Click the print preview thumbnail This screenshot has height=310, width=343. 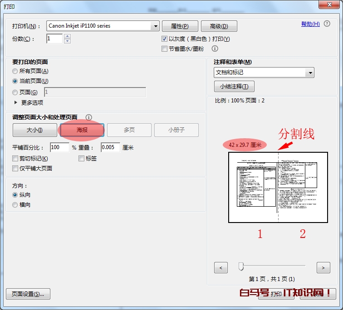point(278,188)
